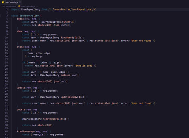The height and width of the screenshot is (138, 189).
Task: Click the JS file icon in the tab
Action: (x=3, y=2)
